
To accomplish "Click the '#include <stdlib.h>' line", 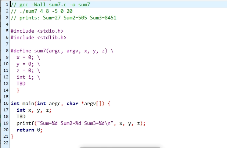I will [x=39, y=37].
